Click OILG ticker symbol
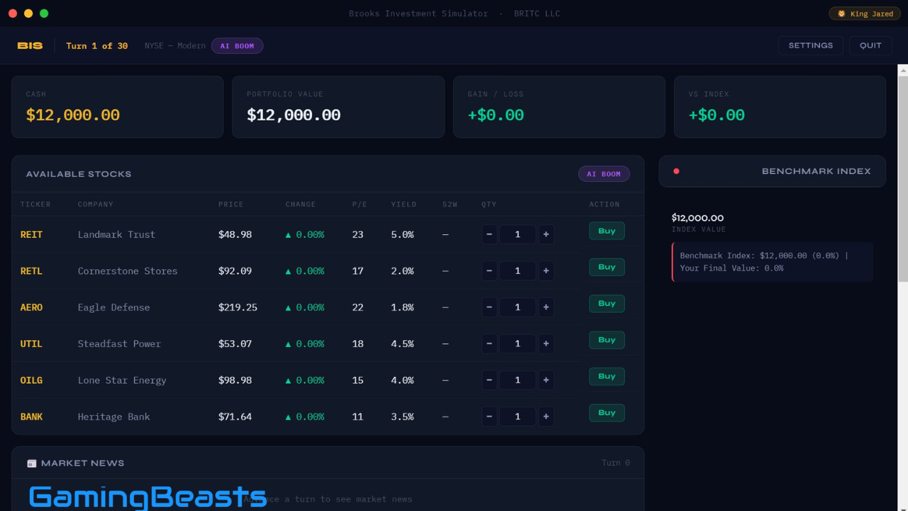Screen dimensions: 908x511 point(31,380)
